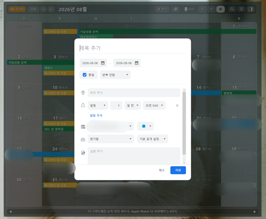
Task: Expand the 반복 안함 repeat dropdown
Action: coord(115,75)
